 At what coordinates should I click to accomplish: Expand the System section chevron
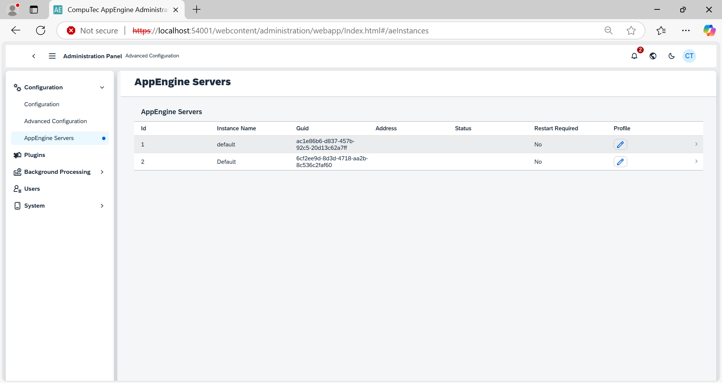coord(102,205)
